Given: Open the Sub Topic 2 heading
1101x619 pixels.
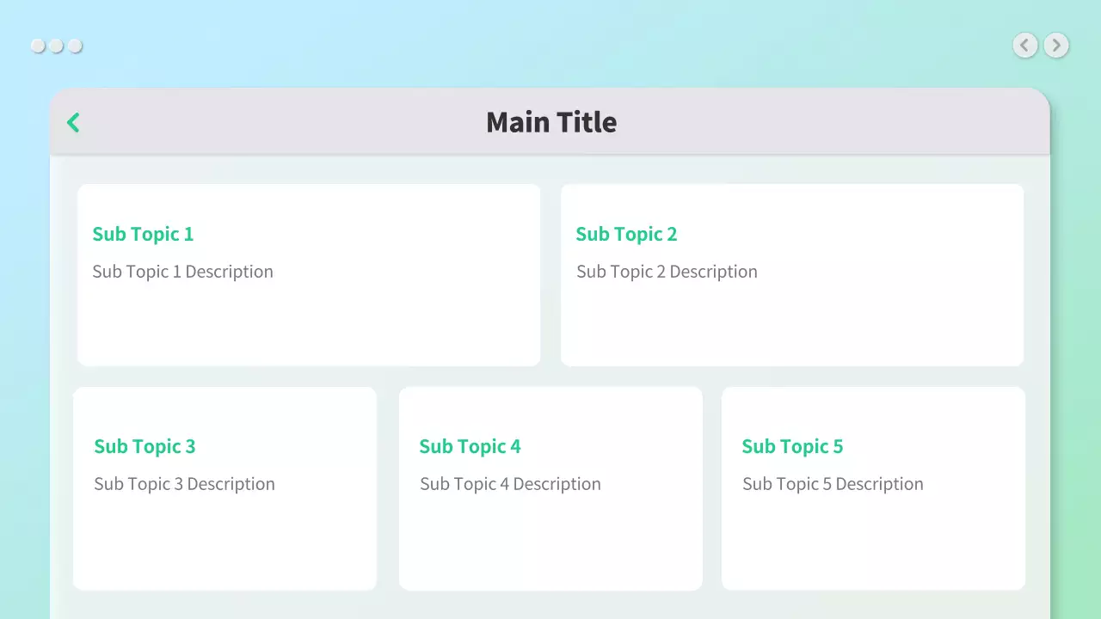Looking at the screenshot, I should coord(626,234).
